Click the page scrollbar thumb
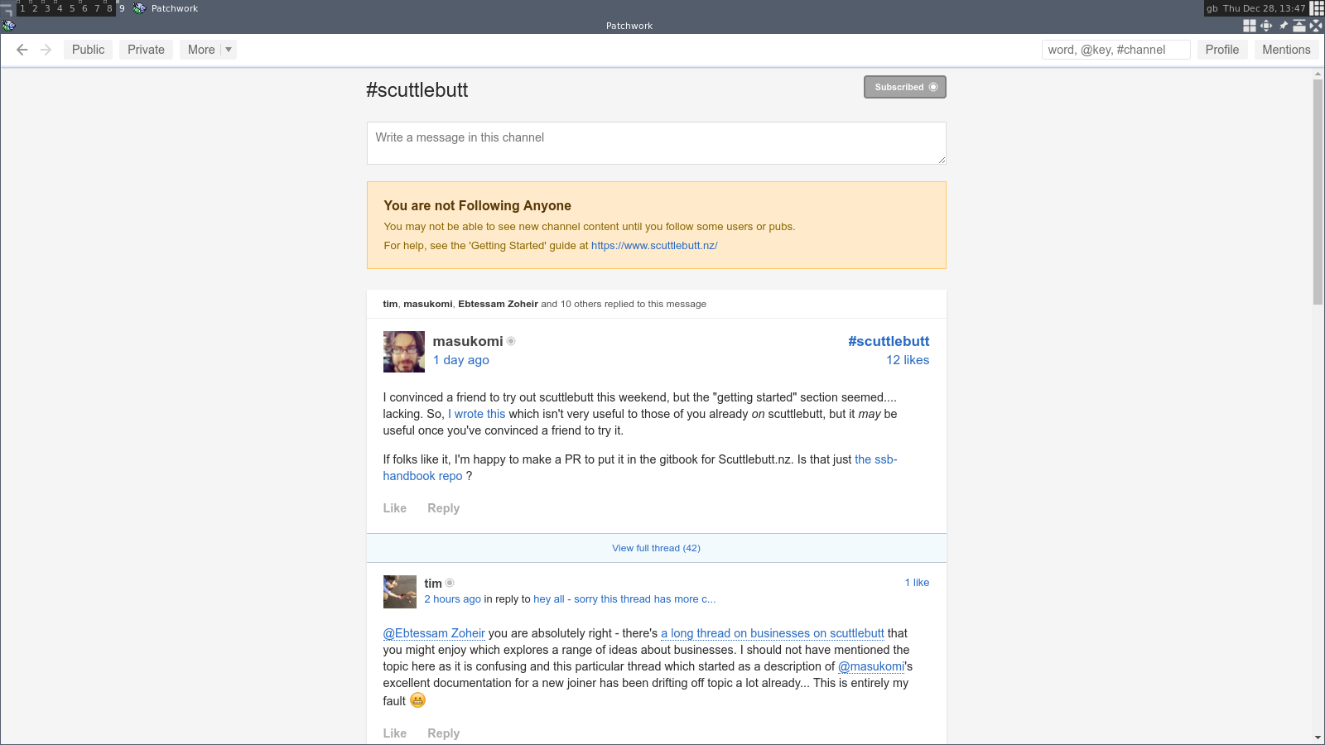1325x745 pixels. [x=1318, y=192]
